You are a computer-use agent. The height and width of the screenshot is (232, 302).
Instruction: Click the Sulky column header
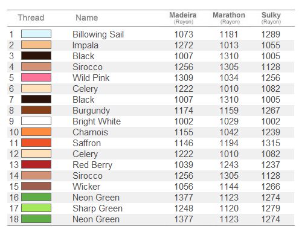pyautogui.click(x=271, y=18)
